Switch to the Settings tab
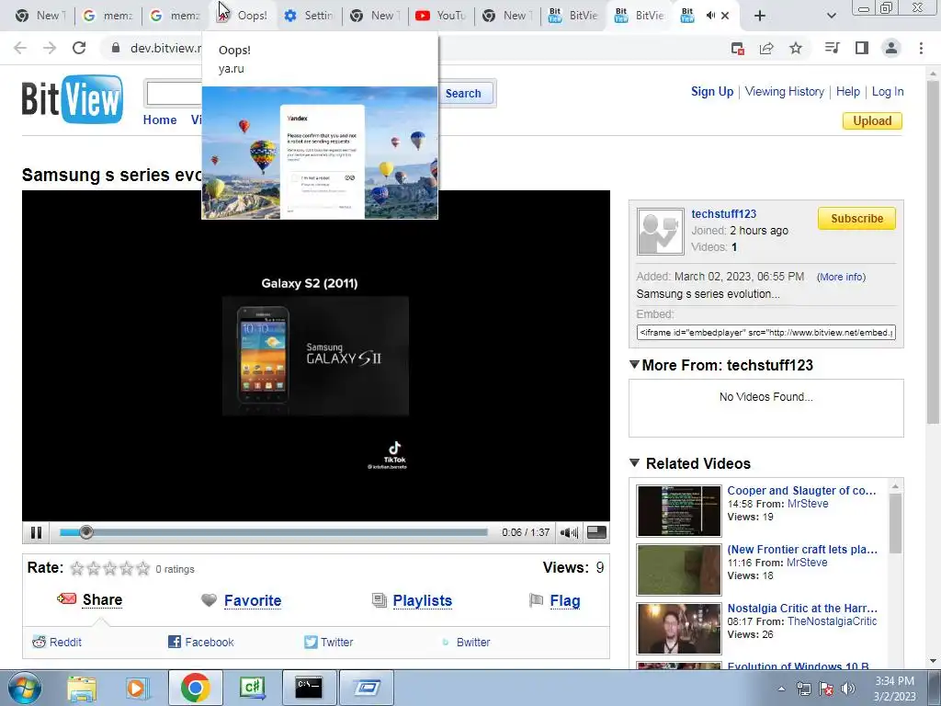 tap(309, 16)
